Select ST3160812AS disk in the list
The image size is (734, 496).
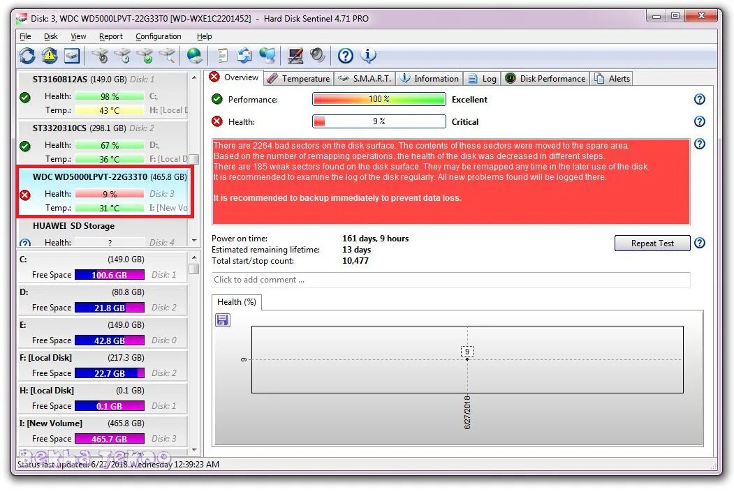[103, 96]
